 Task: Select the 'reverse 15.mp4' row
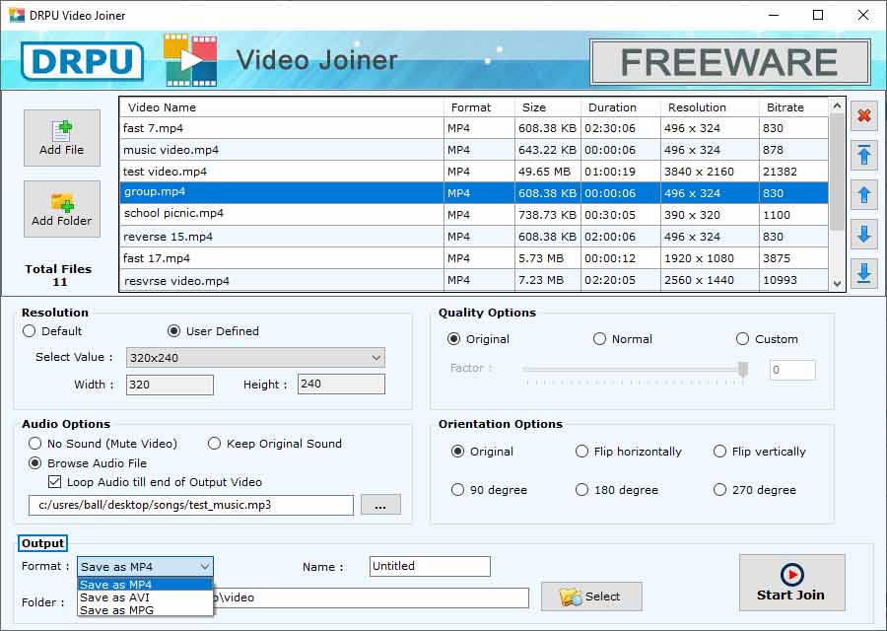474,237
